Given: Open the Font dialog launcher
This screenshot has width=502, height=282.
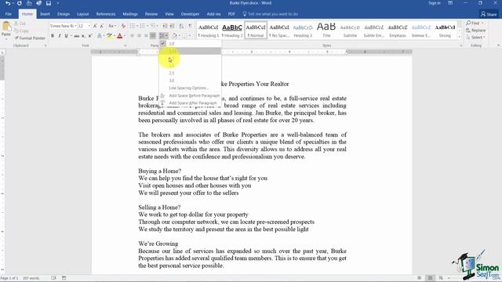Looking at the screenshot, I should point(125,45).
